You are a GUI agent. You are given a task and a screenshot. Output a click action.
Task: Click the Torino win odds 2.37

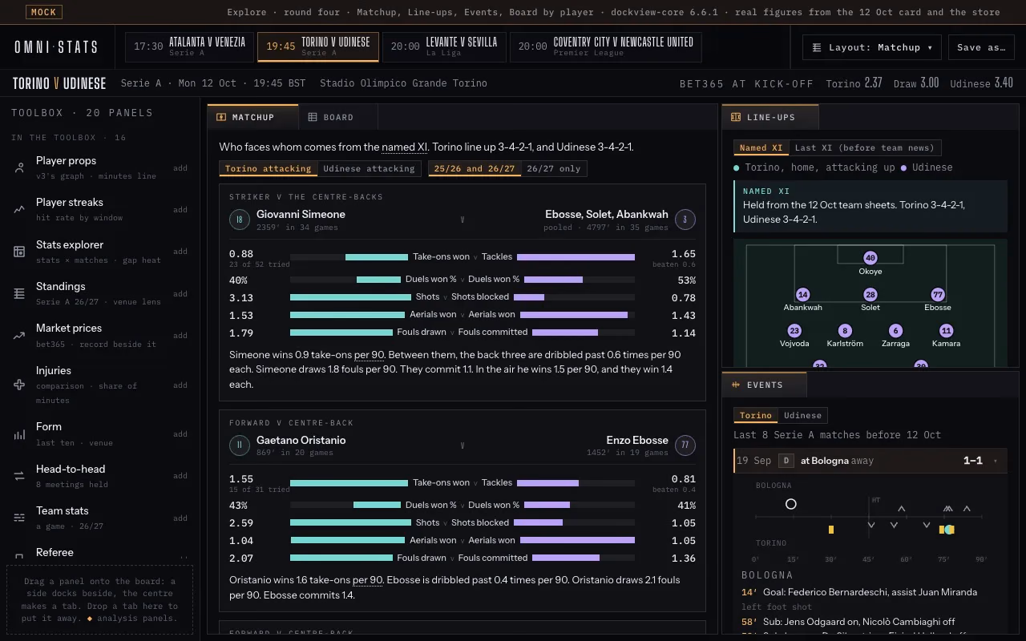pos(854,83)
